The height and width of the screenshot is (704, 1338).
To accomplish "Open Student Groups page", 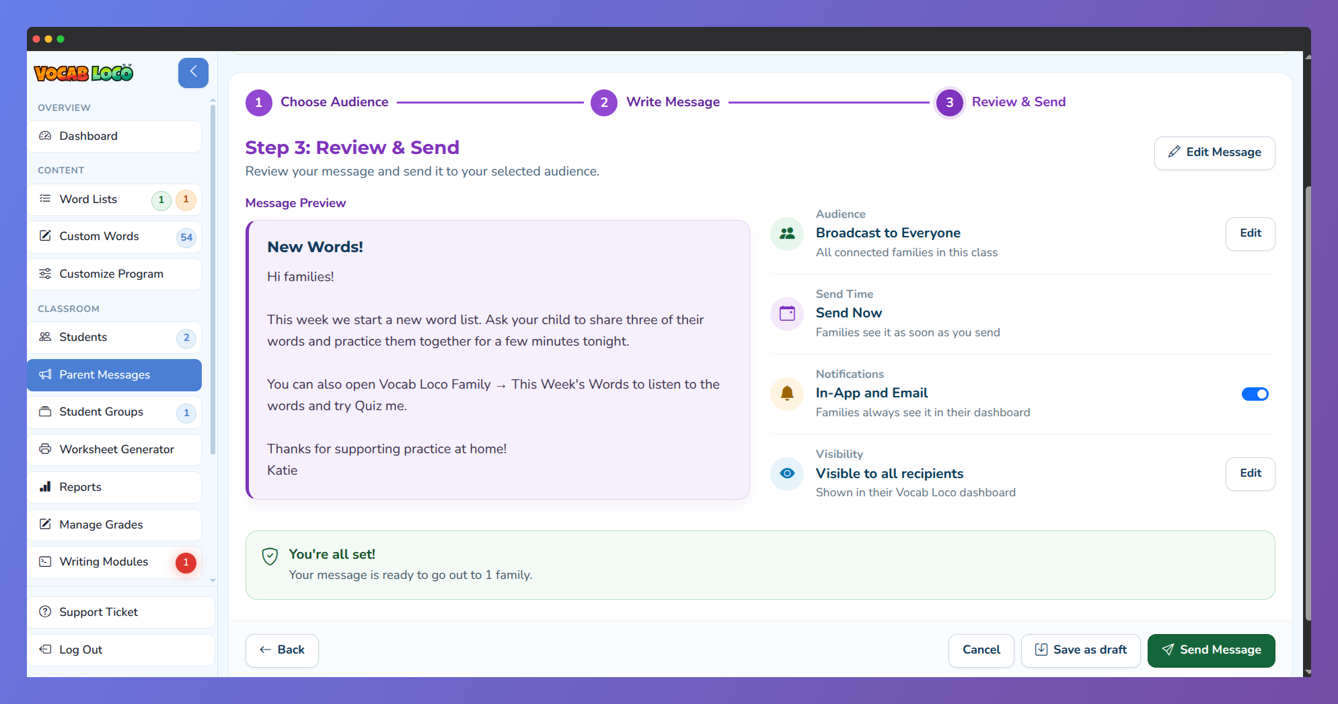I will [x=114, y=412].
